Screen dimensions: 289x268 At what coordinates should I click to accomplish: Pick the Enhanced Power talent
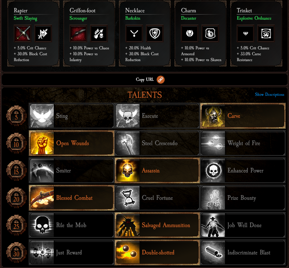[x=243, y=170]
